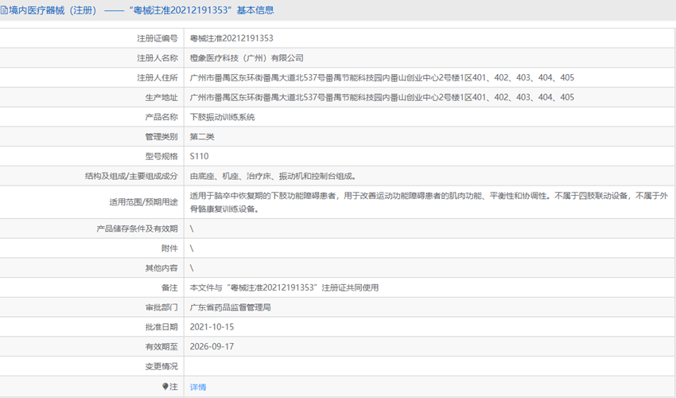Click the 产品名称 label
The height and width of the screenshot is (398, 676).
coord(161,117)
